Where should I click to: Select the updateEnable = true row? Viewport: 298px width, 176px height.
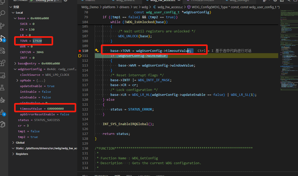[43, 86]
